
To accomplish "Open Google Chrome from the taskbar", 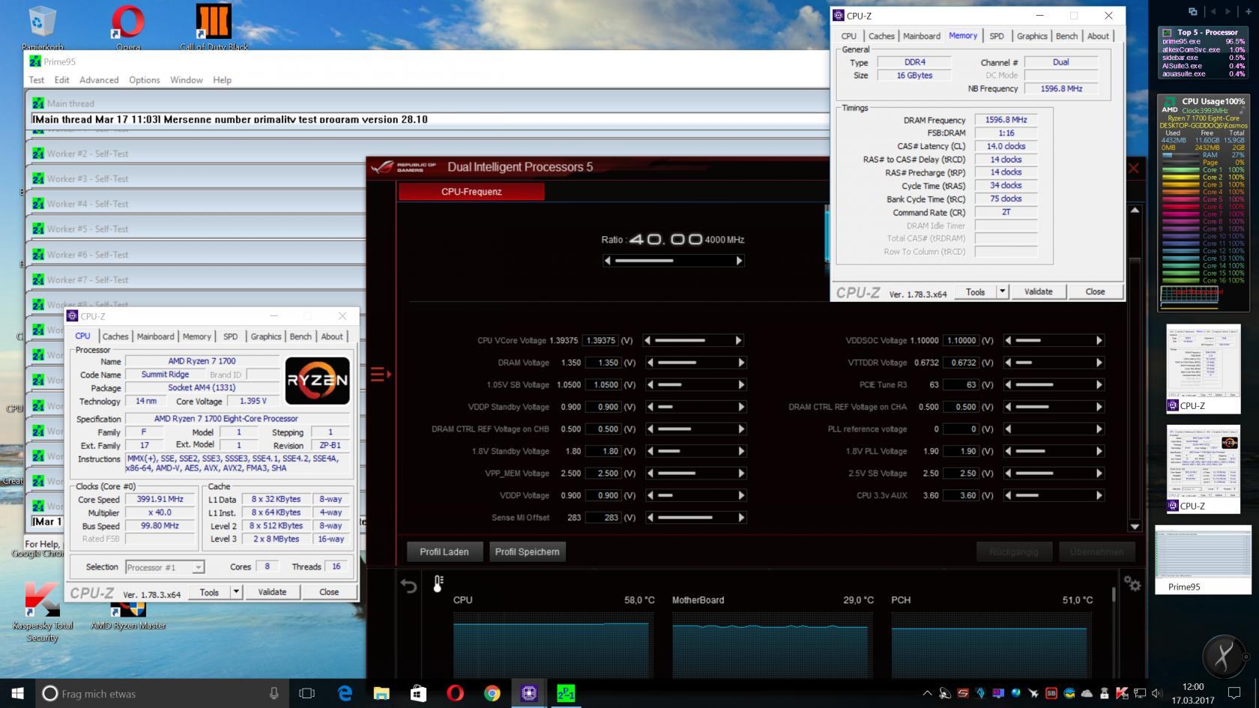I will coord(492,693).
